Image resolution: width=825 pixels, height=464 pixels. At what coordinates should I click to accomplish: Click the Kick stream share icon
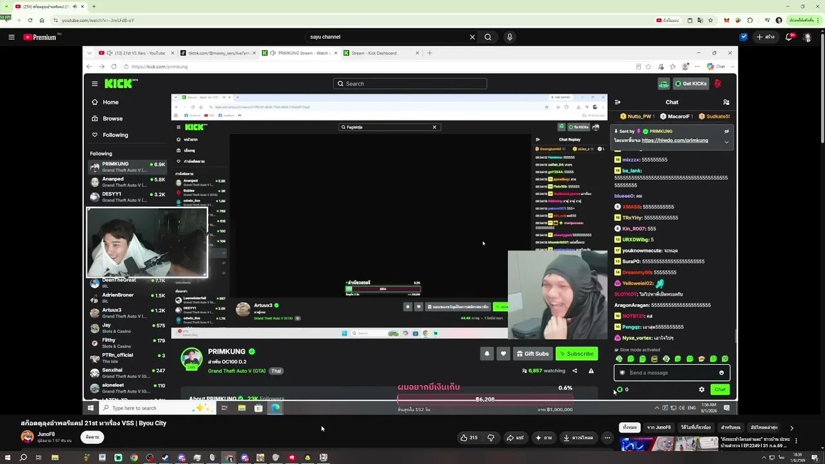pos(575,371)
